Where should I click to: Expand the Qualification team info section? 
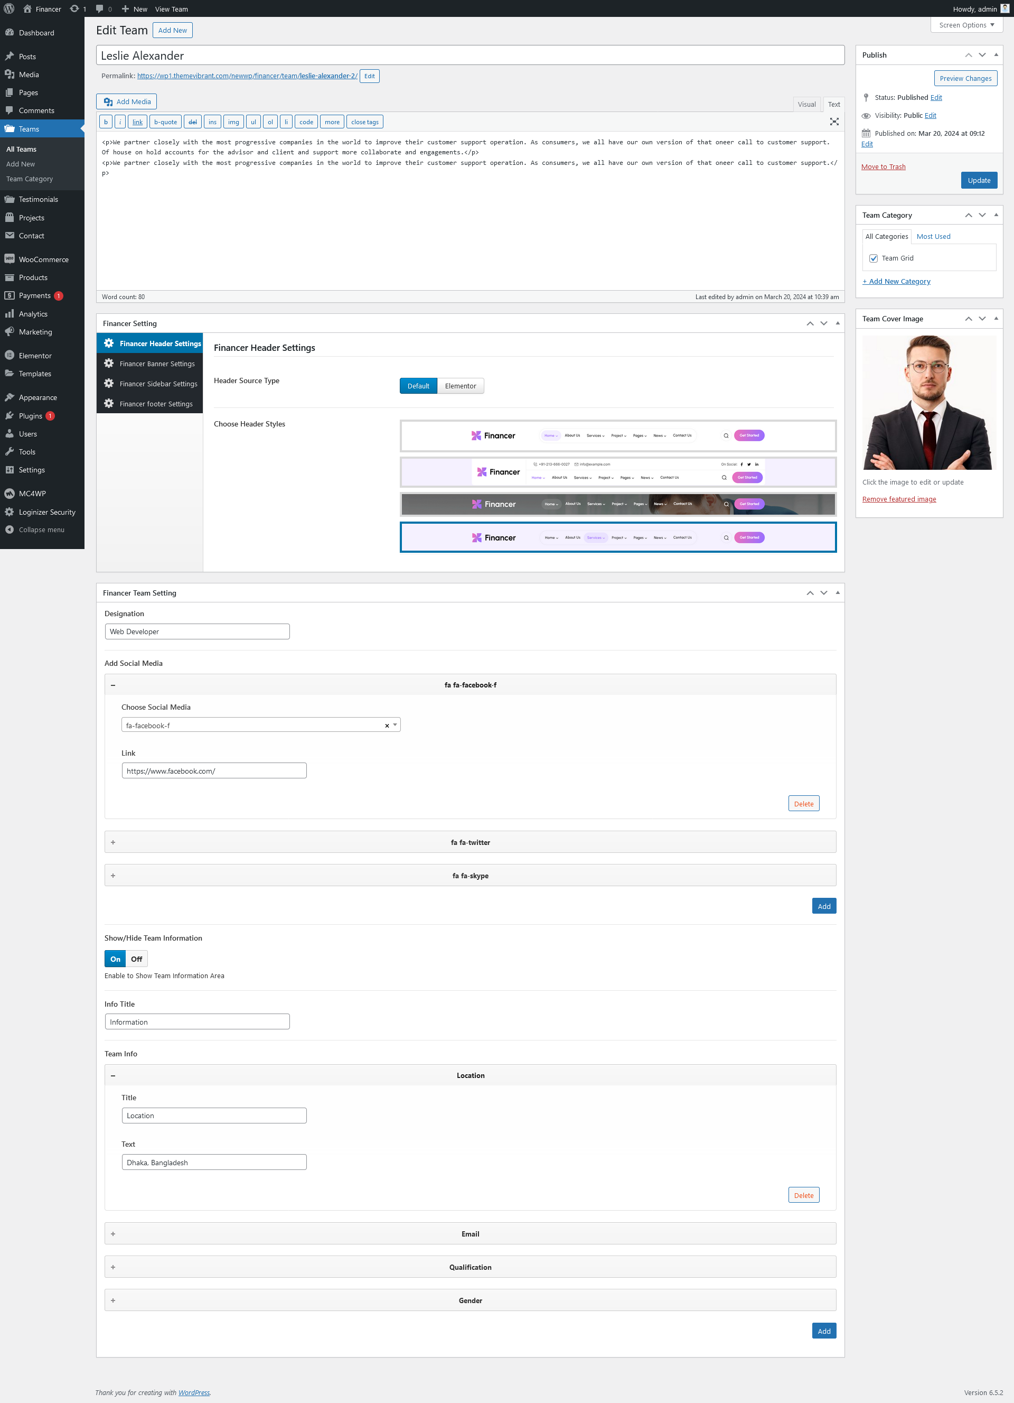pos(470,1267)
